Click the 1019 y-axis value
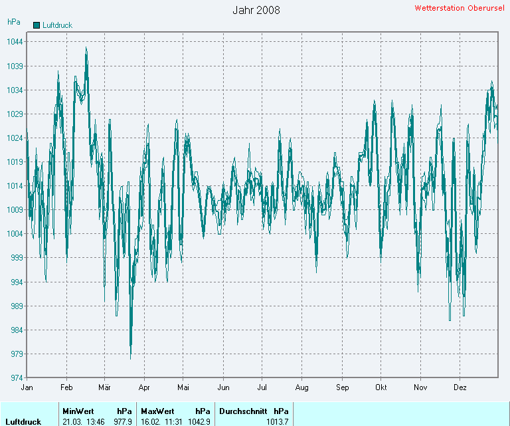 click(x=15, y=162)
